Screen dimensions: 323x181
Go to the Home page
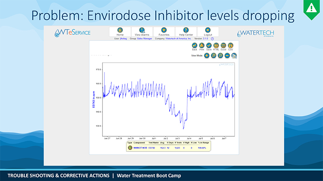tap(120, 32)
